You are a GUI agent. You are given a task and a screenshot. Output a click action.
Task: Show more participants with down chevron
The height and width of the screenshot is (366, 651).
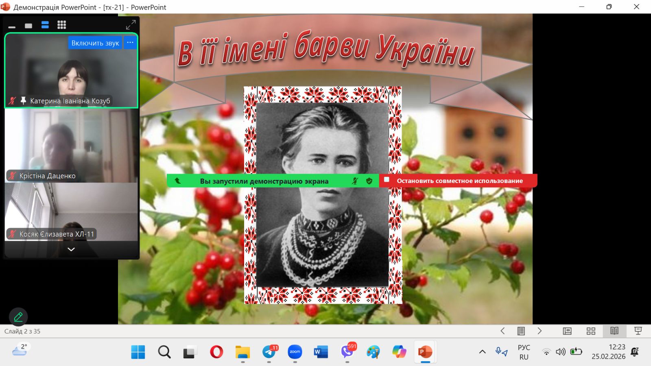click(71, 249)
